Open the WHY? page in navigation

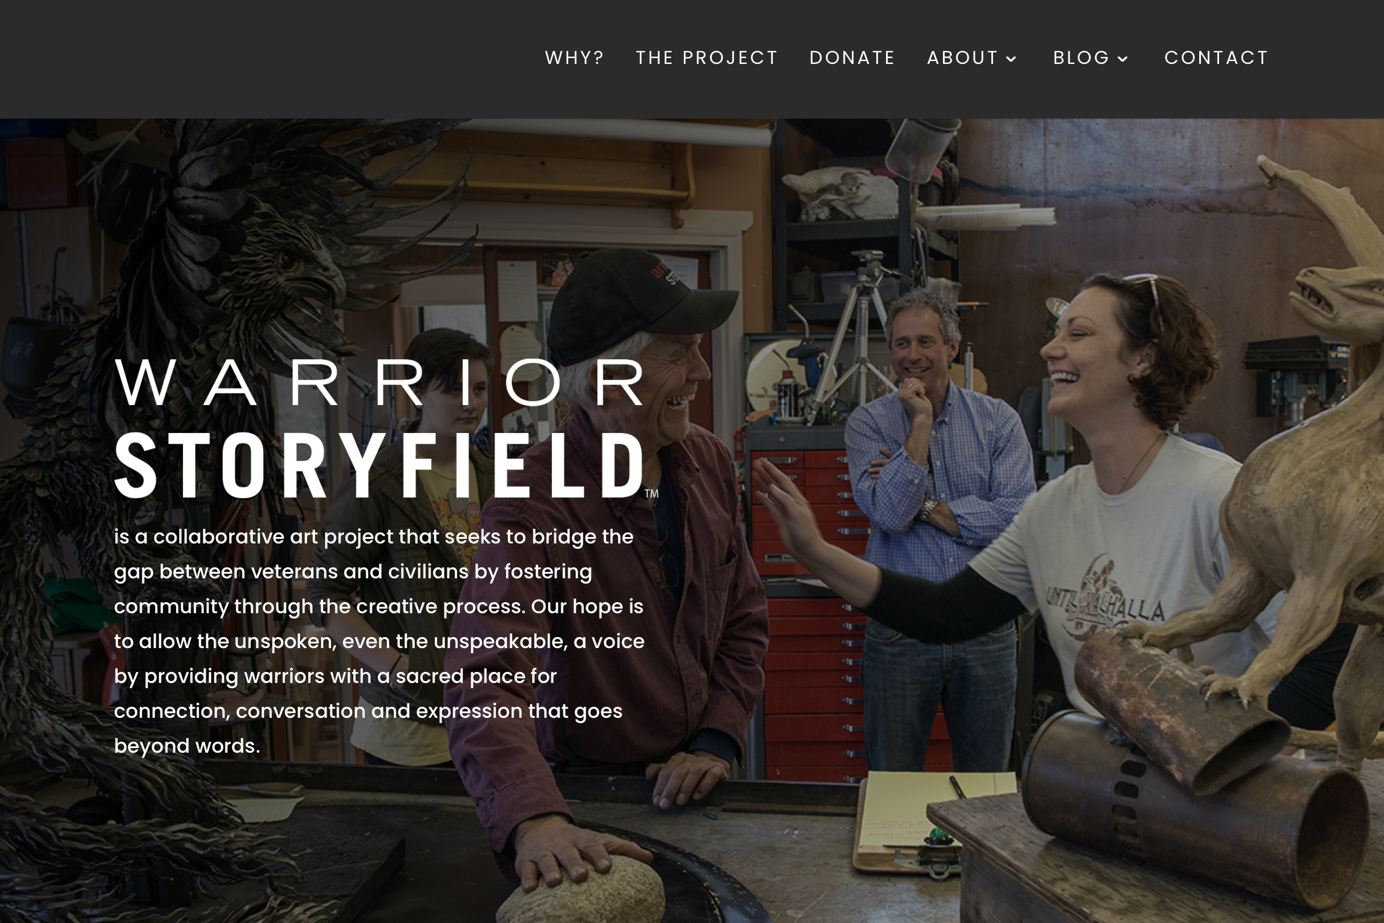pyautogui.click(x=573, y=58)
